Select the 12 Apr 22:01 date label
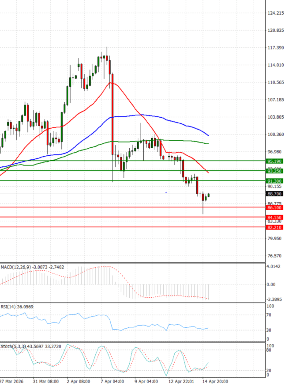The image size is (285, 384). click(x=181, y=381)
